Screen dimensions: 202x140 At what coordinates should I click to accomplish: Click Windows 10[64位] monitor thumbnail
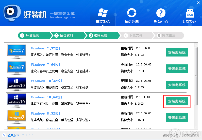(x=16, y=101)
